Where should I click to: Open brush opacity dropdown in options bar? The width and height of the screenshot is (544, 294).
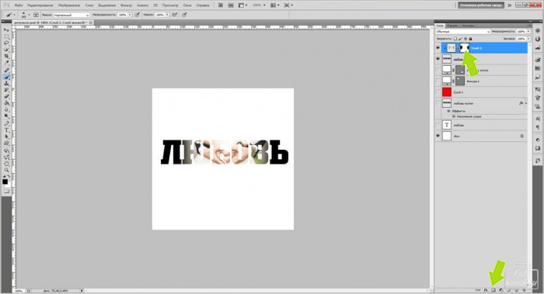click(x=130, y=15)
